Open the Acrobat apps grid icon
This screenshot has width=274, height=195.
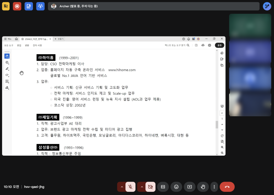tap(194, 39)
